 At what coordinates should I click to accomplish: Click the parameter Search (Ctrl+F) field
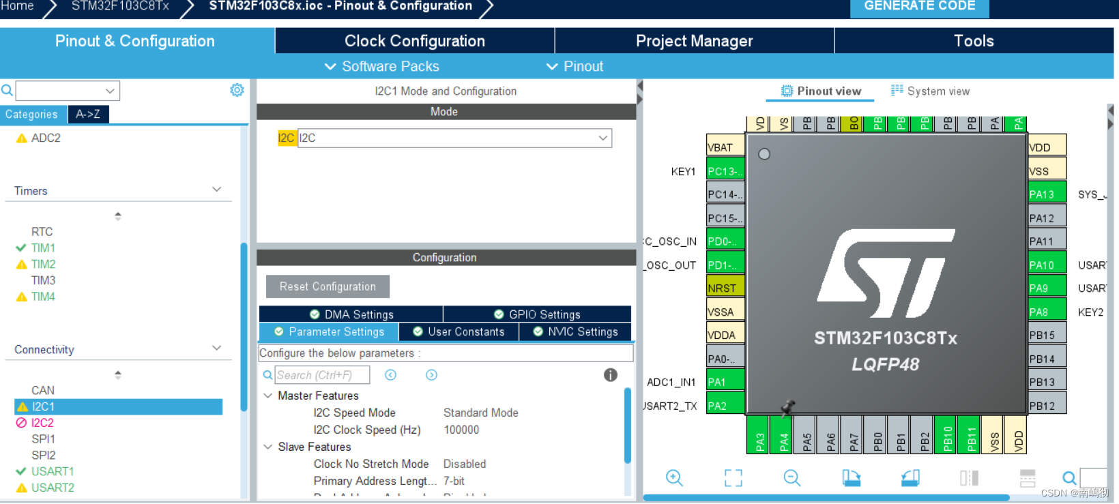(x=322, y=375)
